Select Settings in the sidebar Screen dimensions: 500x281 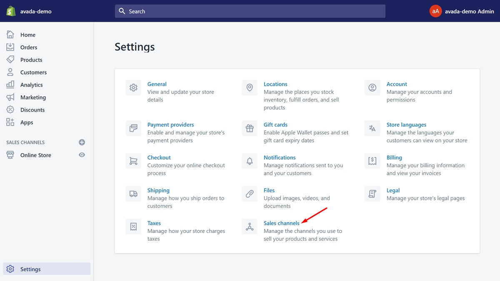point(30,269)
